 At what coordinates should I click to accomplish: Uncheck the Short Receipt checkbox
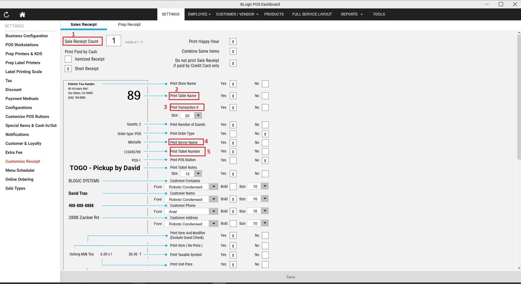tap(68, 69)
